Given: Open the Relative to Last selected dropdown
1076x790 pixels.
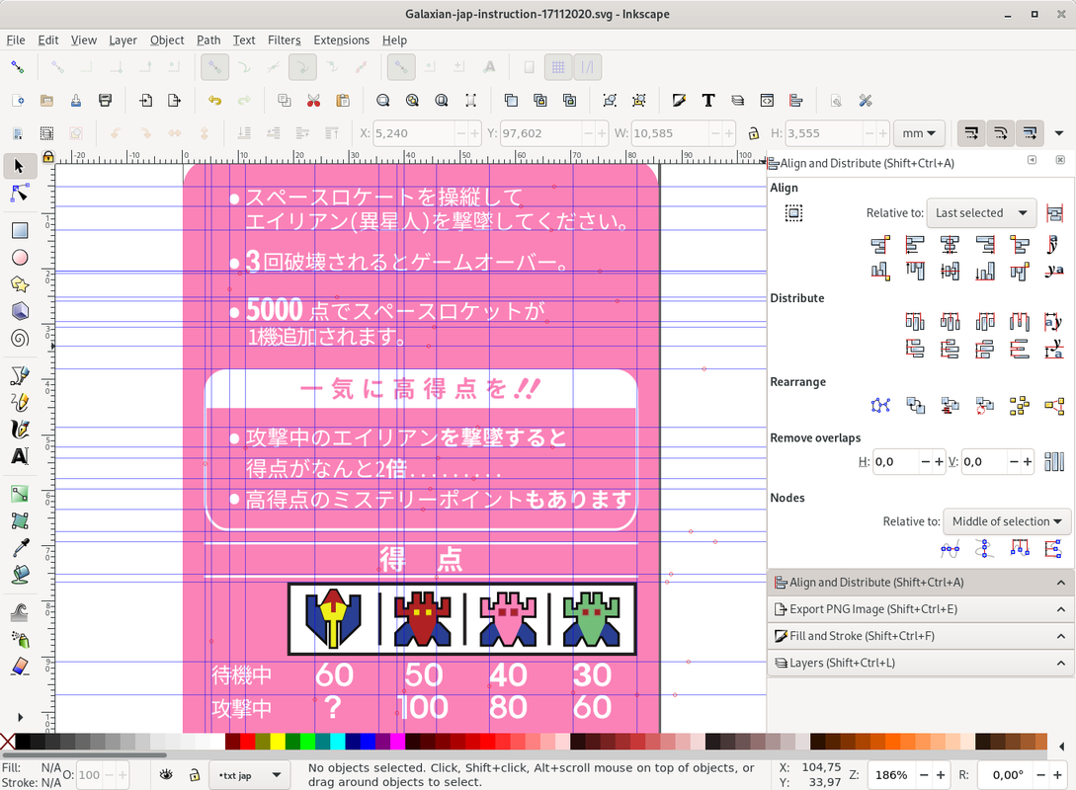Looking at the screenshot, I should pos(981,213).
